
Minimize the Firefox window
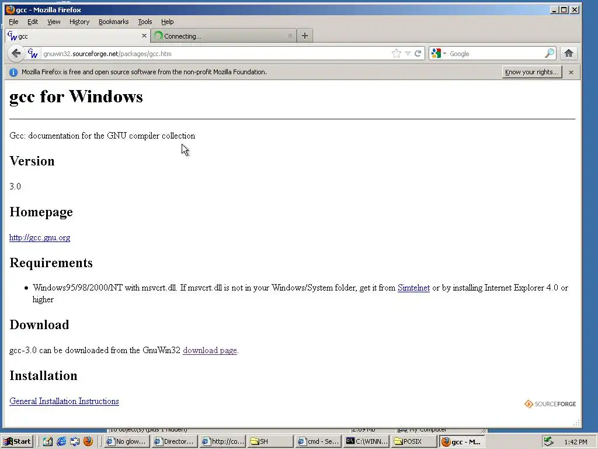(x=555, y=9)
